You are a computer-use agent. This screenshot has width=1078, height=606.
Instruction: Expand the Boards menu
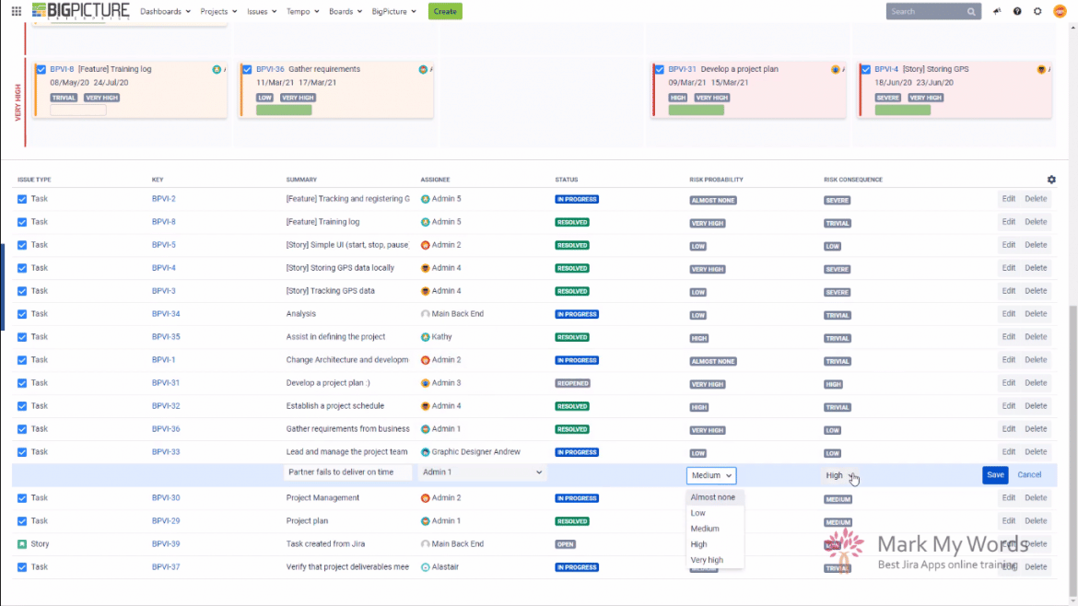346,12
